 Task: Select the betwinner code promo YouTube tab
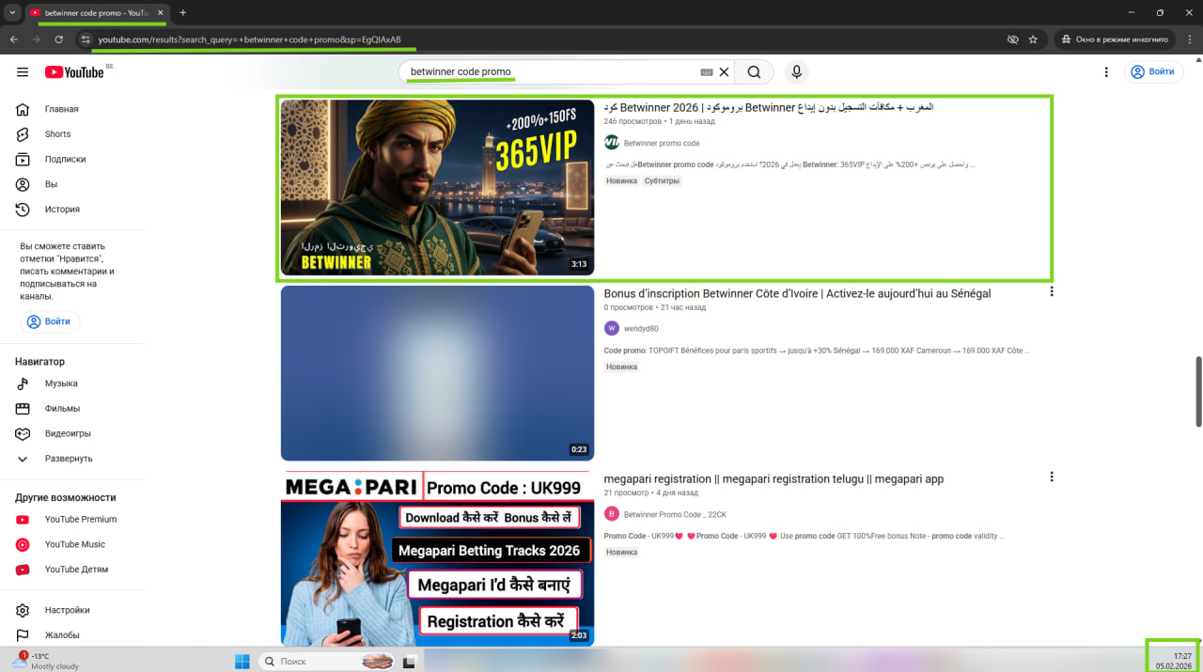96,13
